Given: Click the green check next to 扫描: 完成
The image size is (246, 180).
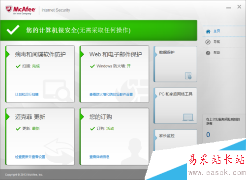Looking at the screenshot, I should click(x=18, y=66).
